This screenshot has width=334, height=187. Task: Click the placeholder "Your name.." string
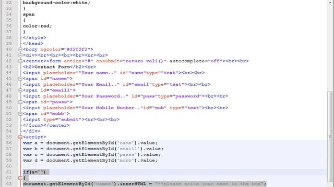click(98, 73)
